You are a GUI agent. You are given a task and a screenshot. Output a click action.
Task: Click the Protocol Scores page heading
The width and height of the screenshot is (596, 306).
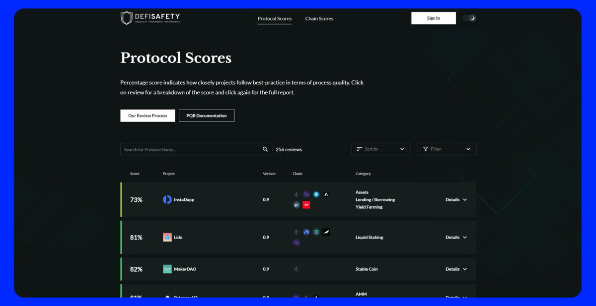176,58
